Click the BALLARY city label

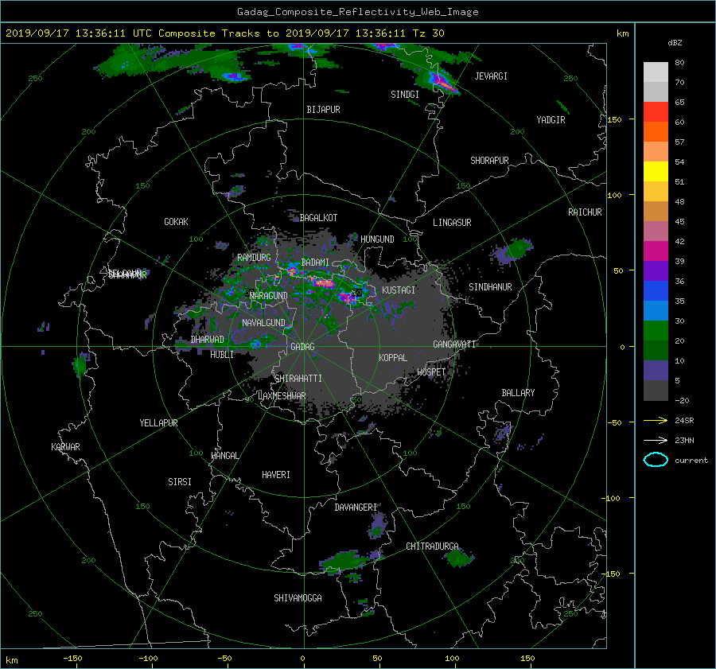tap(518, 393)
